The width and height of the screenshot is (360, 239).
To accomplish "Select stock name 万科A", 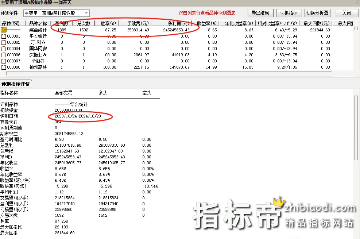I will coord(38,42).
